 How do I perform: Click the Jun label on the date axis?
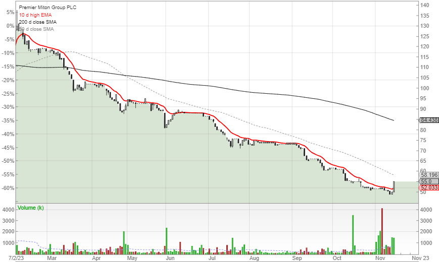tap(170, 258)
